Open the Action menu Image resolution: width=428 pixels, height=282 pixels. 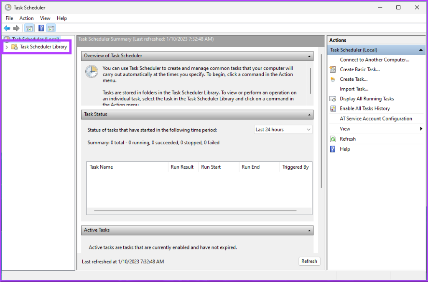[x=26, y=18]
